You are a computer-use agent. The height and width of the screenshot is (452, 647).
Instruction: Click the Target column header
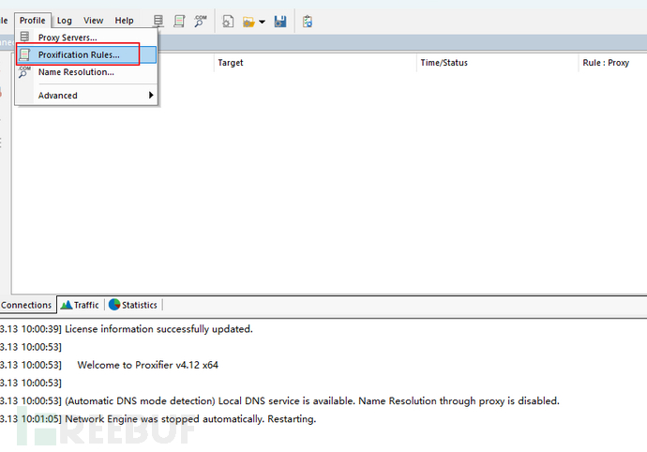pos(231,63)
